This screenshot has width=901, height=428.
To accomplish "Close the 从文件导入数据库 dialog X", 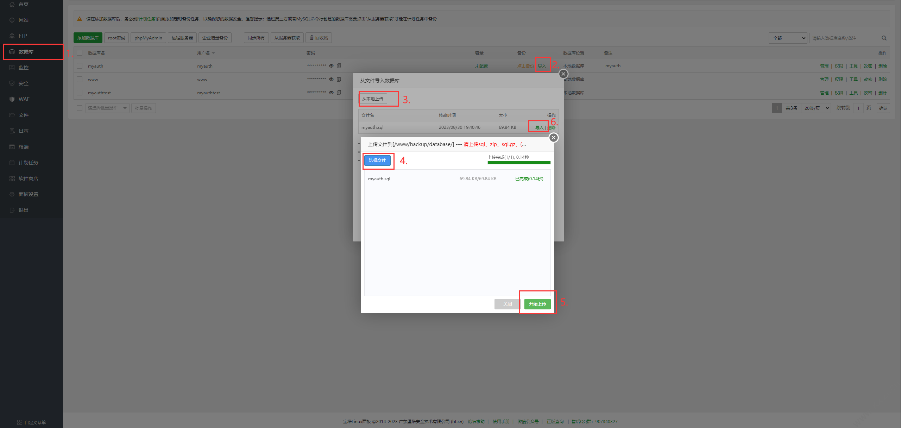I will point(563,74).
